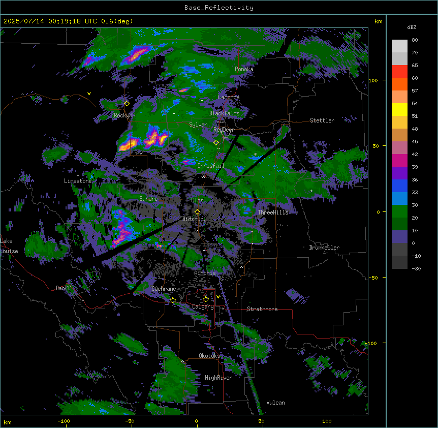Click the Drumheller label
The height and width of the screenshot is (428, 438).
click(324, 248)
